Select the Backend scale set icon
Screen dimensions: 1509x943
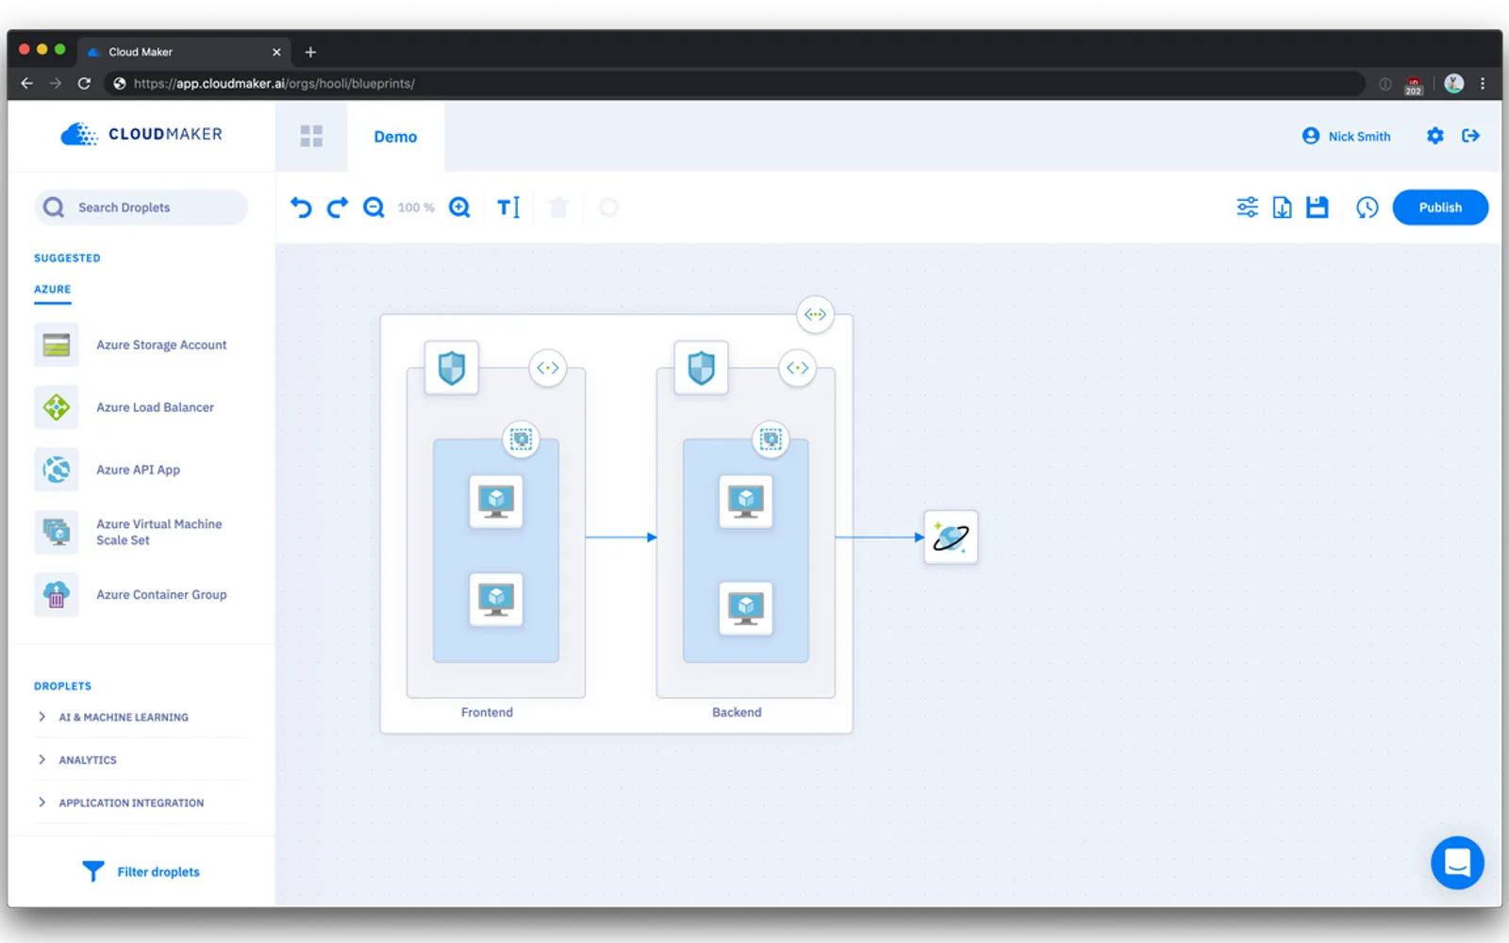(x=771, y=439)
